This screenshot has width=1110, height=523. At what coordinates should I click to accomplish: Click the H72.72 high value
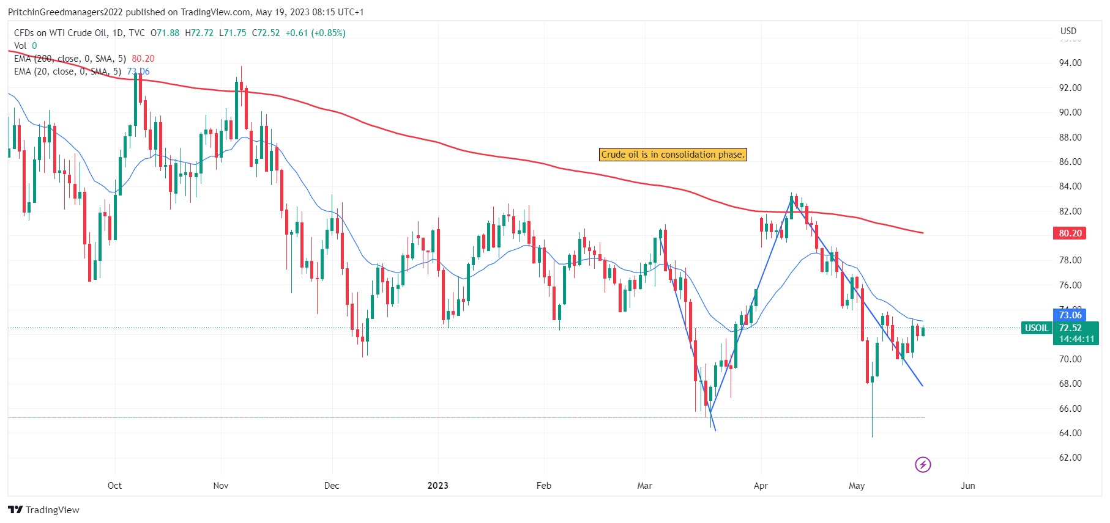click(x=199, y=33)
